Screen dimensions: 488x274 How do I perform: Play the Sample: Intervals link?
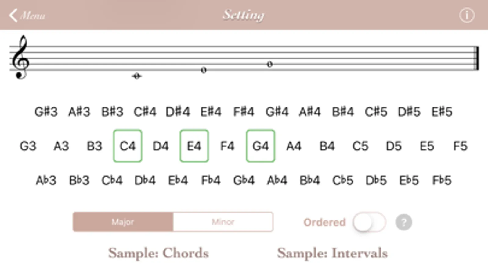(x=332, y=253)
